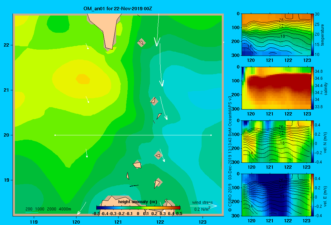Click the vel. E color scale bar
The width and height of the screenshot is (331, 225).
point(312,195)
